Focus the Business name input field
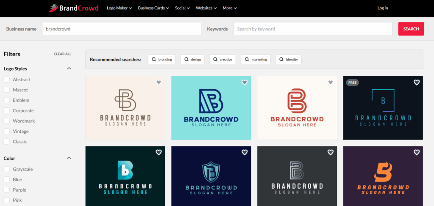 point(122,29)
